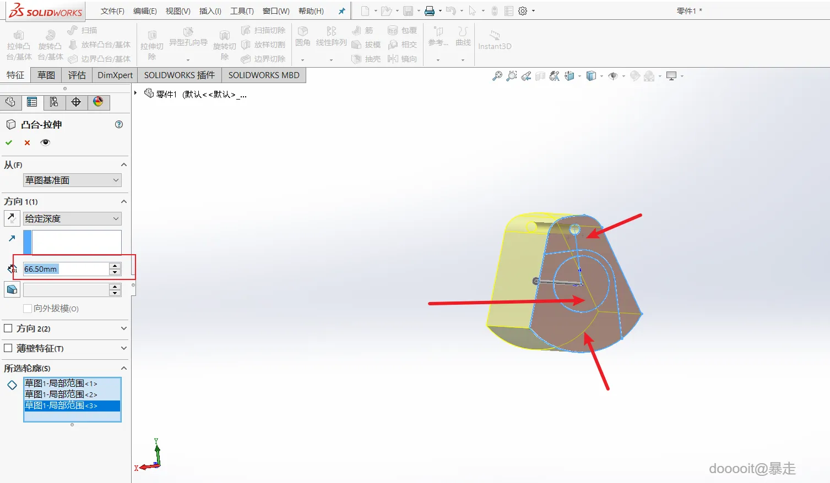Viewport: 830px width, 483px height.
Task: Collapse the 所选轮廓 section
Action: point(123,368)
